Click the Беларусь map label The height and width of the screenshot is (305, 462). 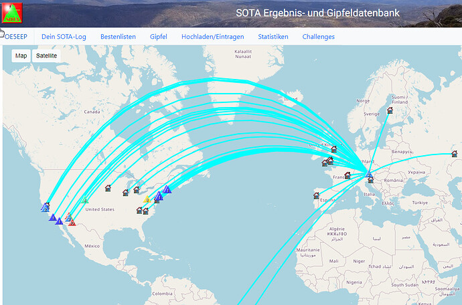(x=402, y=152)
